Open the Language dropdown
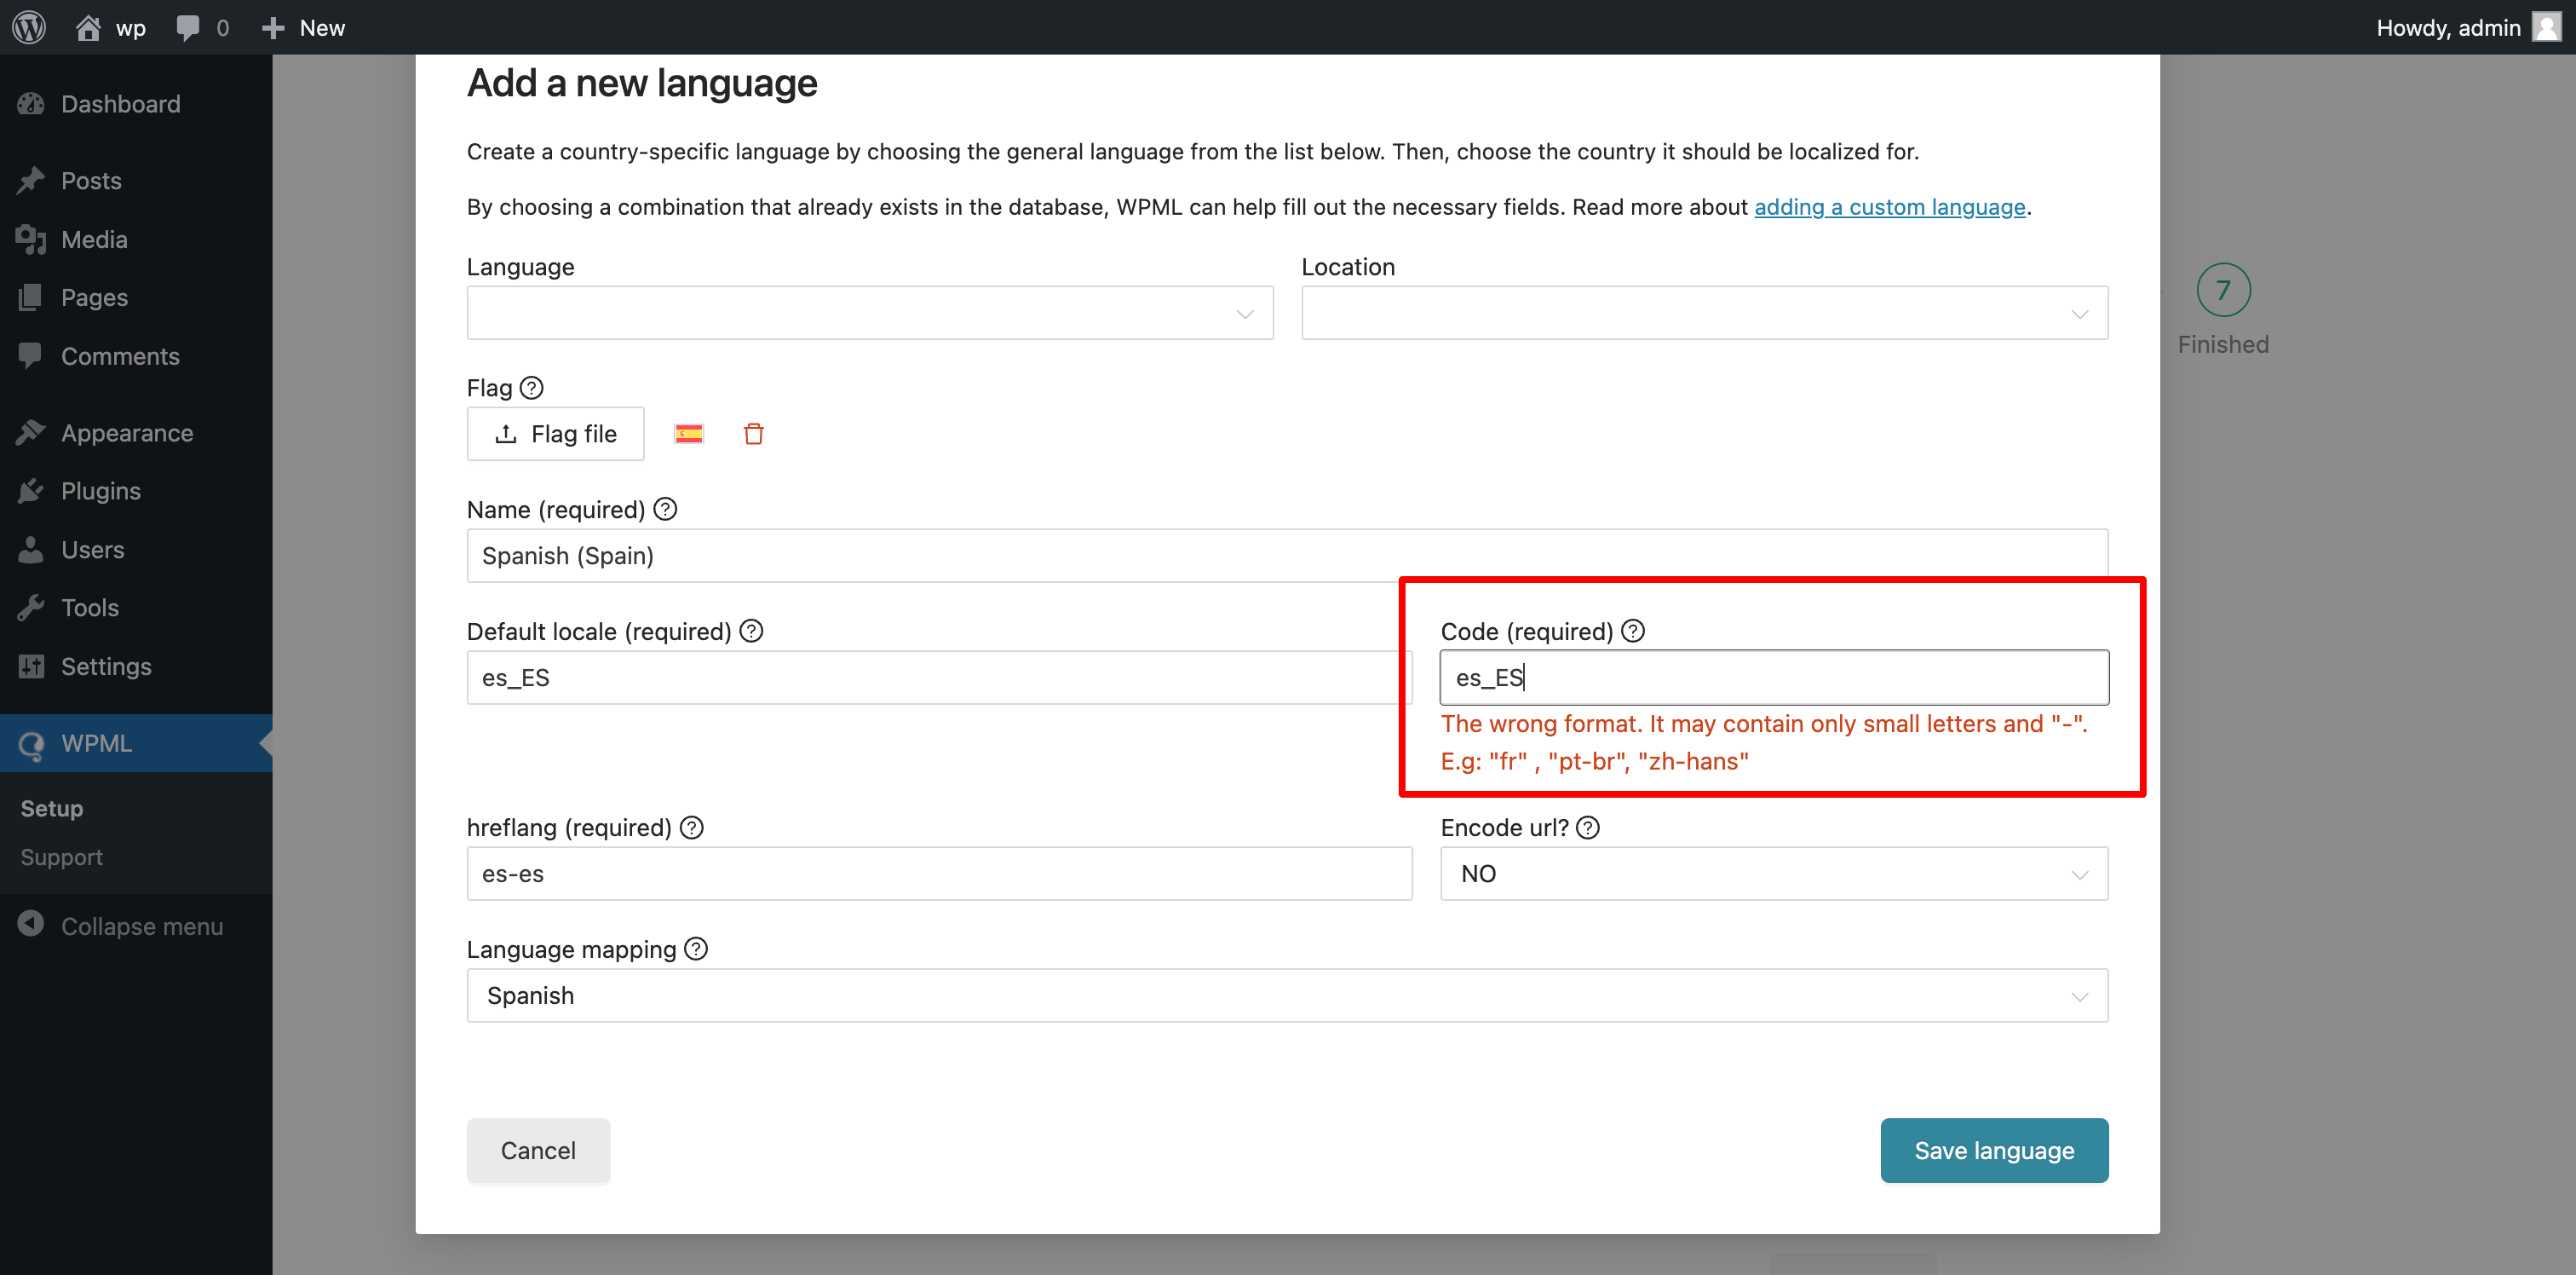2576x1275 pixels. [x=869, y=314]
